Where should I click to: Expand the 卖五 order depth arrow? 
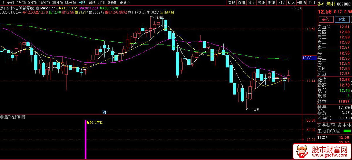click(x=329, y=27)
